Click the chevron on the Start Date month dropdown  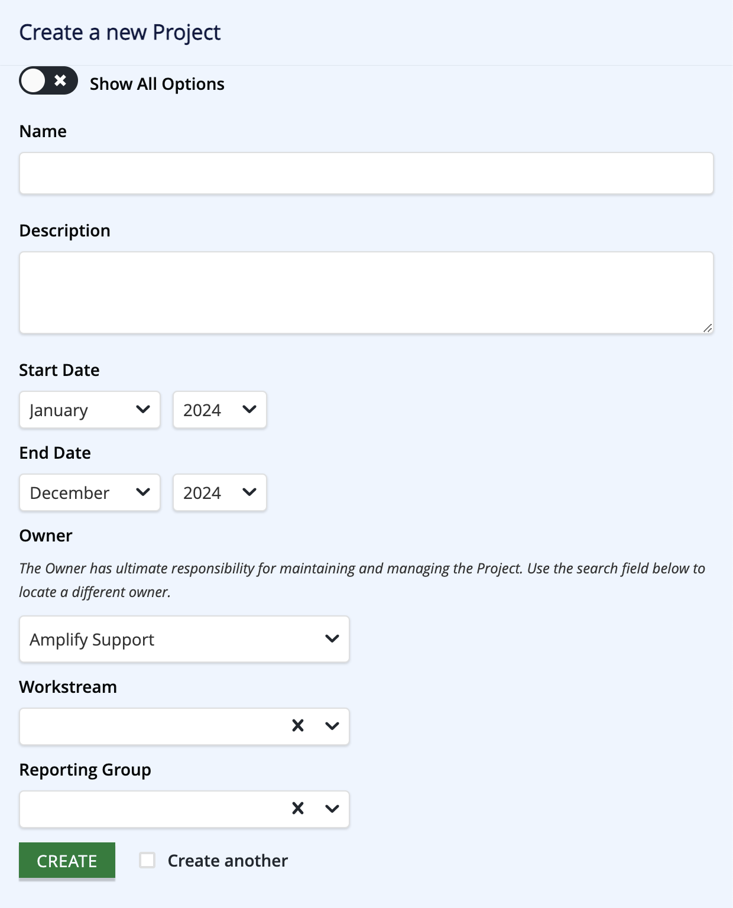click(143, 410)
